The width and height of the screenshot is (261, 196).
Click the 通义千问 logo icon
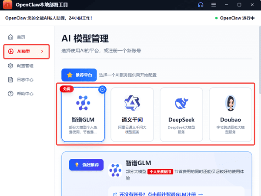(x=132, y=103)
